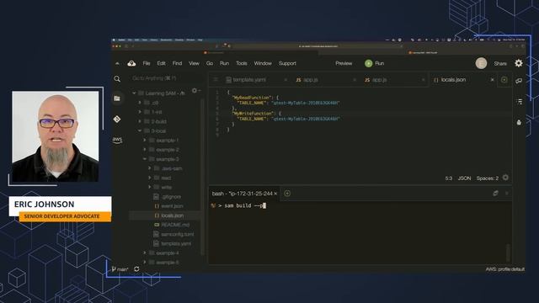
Task: Close the terminal pane with the X
Action: [507, 194]
